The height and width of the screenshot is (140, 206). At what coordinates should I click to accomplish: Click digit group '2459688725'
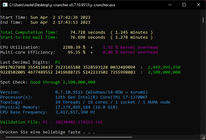tap(68, 72)
